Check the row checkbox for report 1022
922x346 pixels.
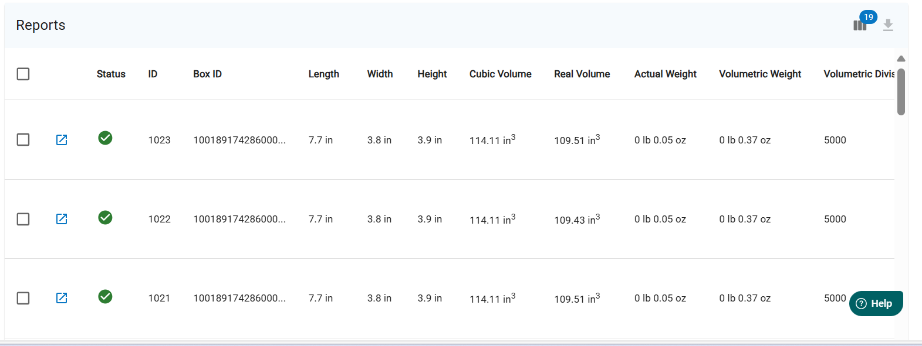[x=23, y=219]
